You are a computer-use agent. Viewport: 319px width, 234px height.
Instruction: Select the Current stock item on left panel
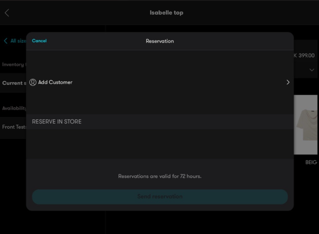click(x=15, y=83)
